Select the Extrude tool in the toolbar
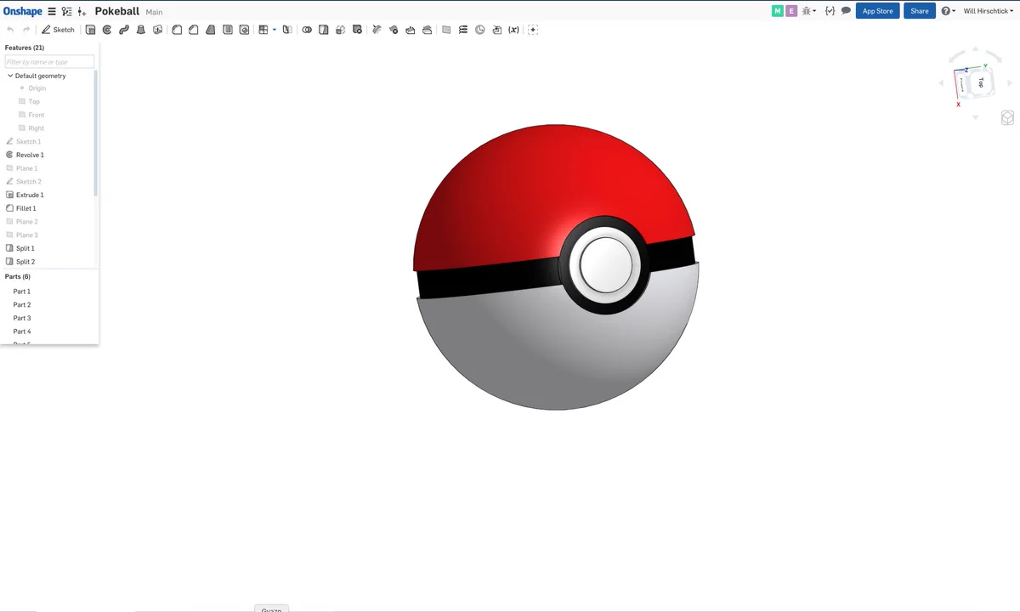Viewport: 1020px width, 612px height. point(90,30)
